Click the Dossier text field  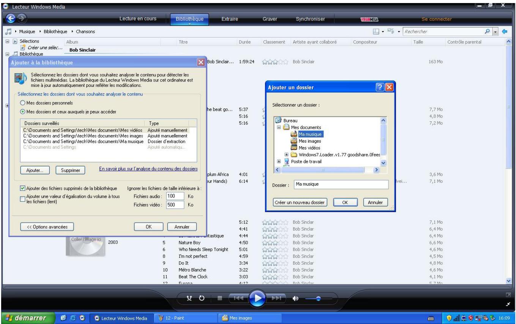pos(341,184)
